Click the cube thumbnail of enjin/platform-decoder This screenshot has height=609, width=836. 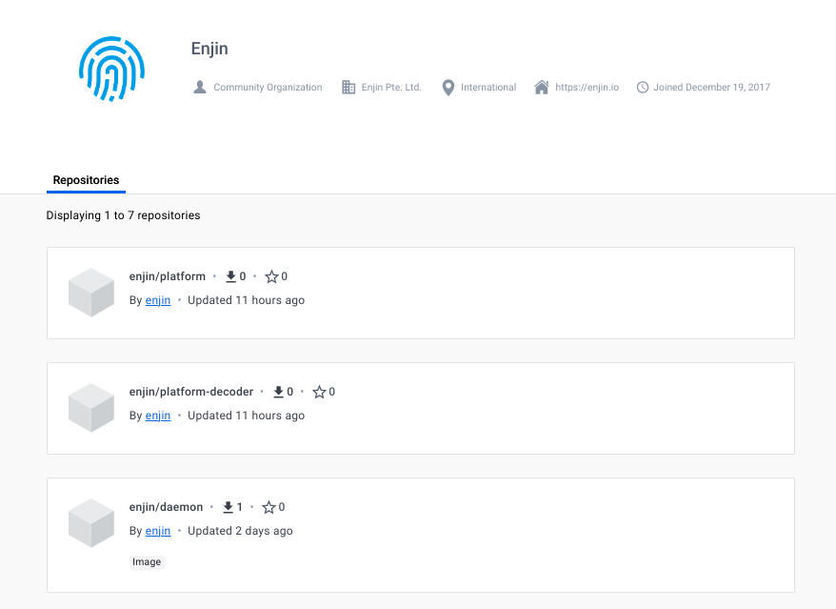91,408
